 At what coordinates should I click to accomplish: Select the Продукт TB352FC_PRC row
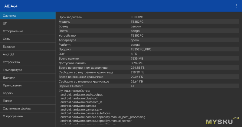[149, 49]
